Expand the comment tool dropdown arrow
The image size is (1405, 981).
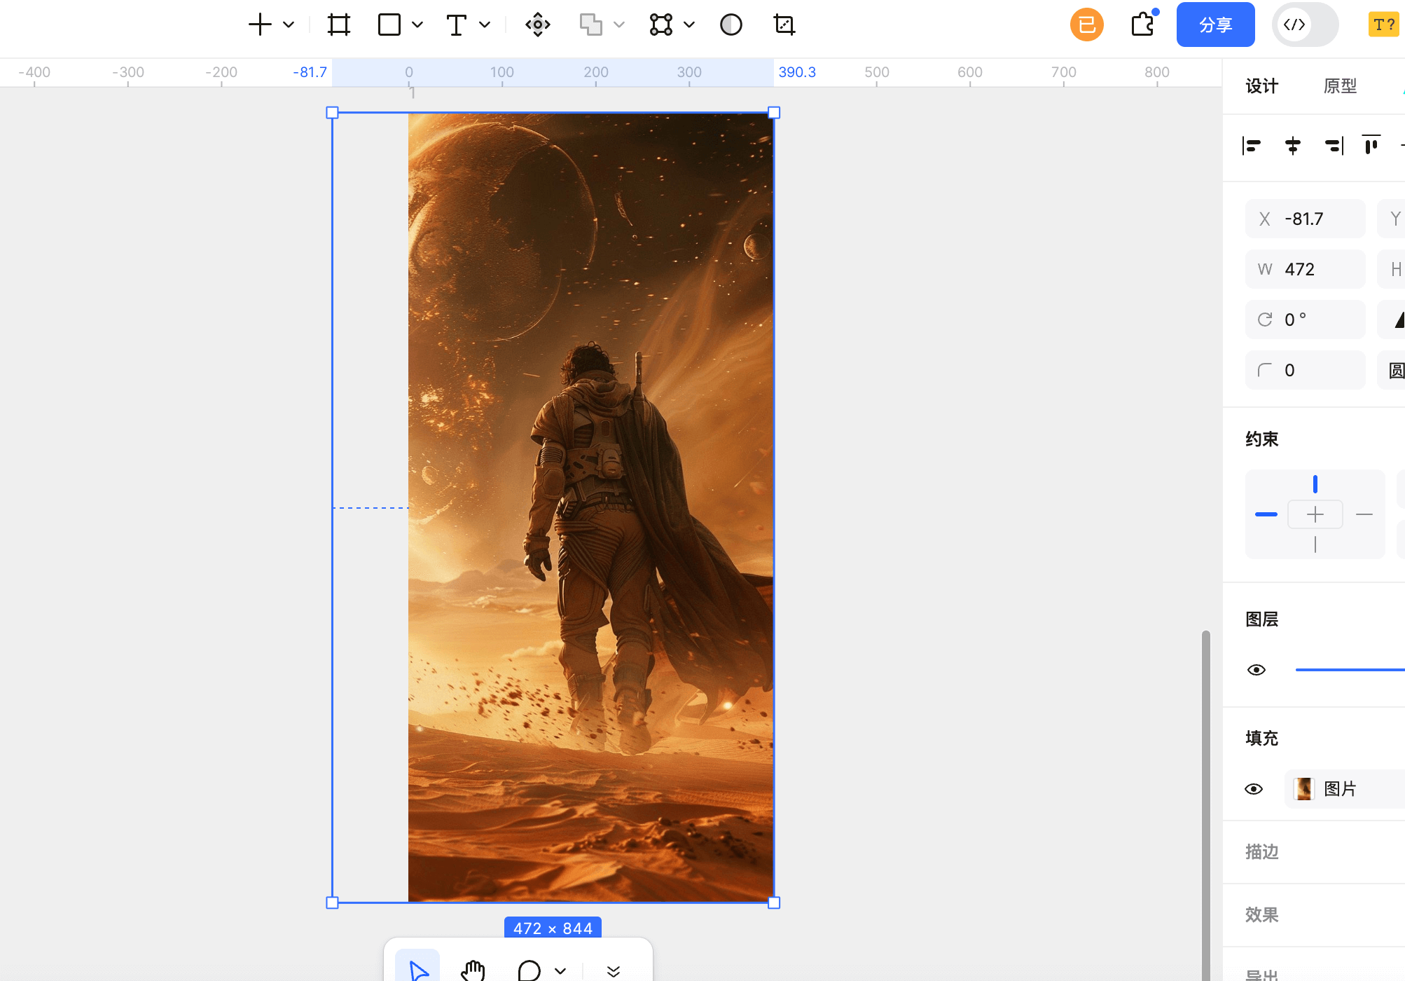[x=560, y=971]
